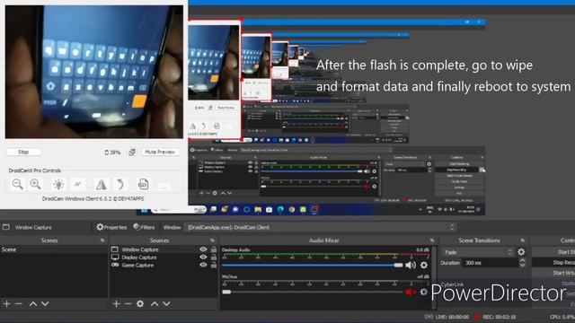Lock the Window Capture source
575x323 pixels.
click(214, 249)
